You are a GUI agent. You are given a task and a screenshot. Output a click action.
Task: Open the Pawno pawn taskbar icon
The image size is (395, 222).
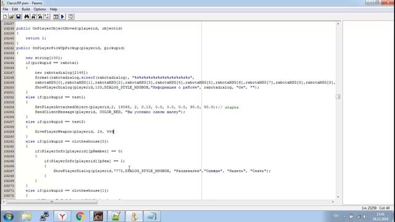134,216
